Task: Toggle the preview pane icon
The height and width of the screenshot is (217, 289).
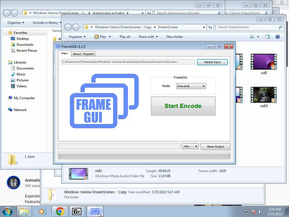Action: coord(268,37)
